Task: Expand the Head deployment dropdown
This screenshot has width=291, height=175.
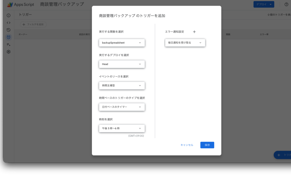Action: (122, 64)
